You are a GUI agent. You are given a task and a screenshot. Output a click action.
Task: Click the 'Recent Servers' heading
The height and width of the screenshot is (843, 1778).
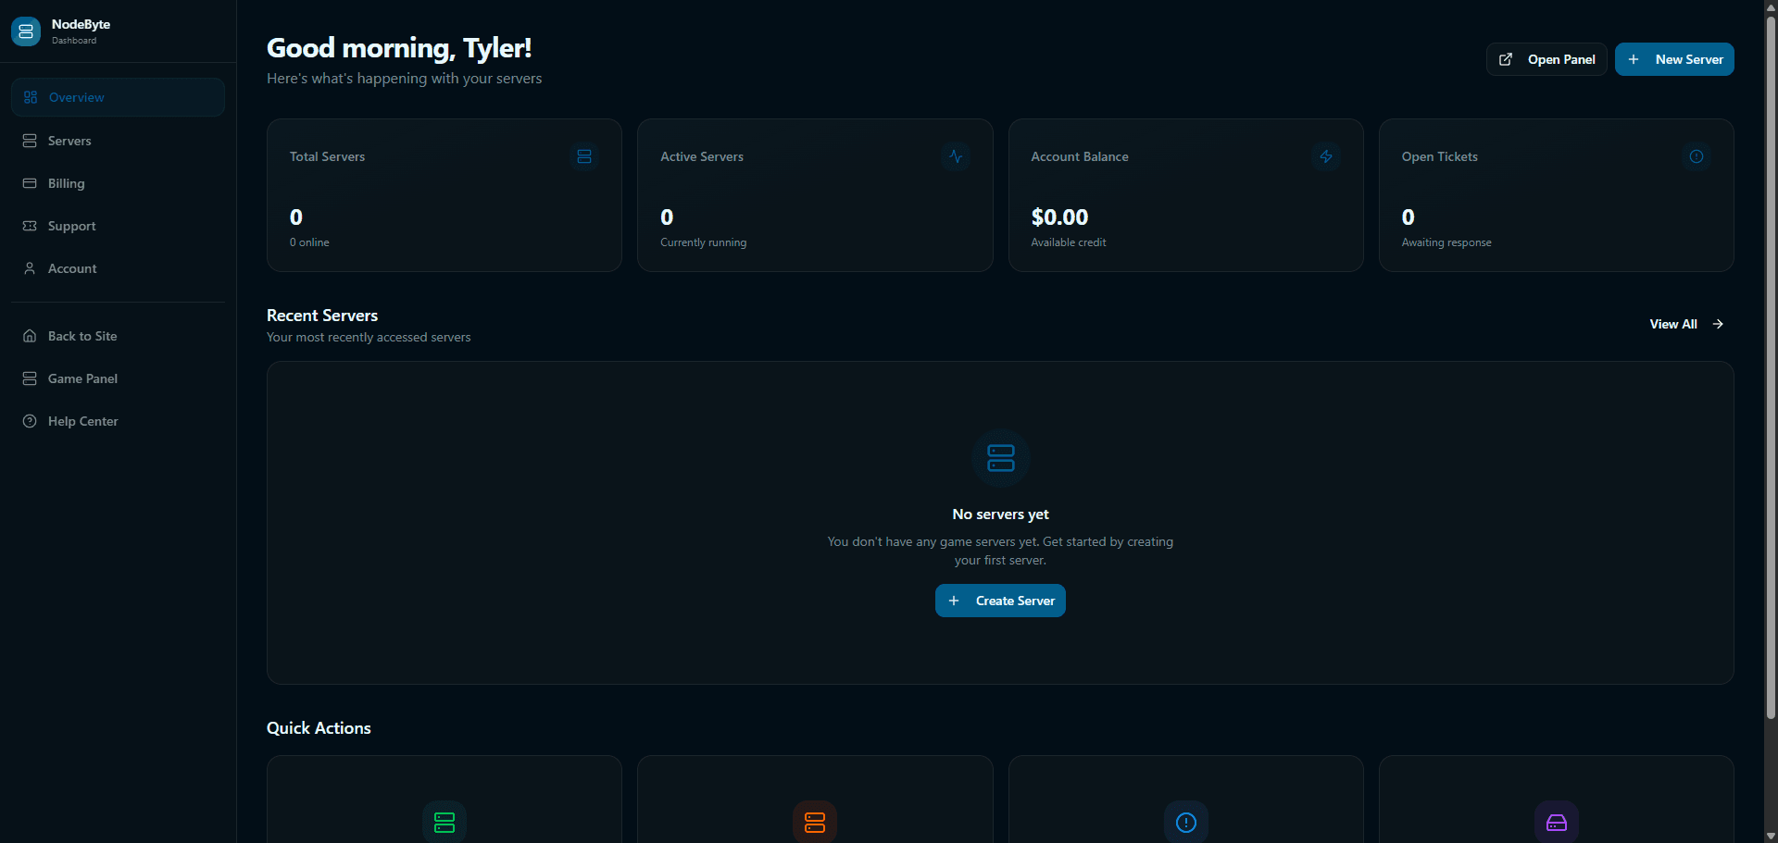pyautogui.click(x=322, y=316)
